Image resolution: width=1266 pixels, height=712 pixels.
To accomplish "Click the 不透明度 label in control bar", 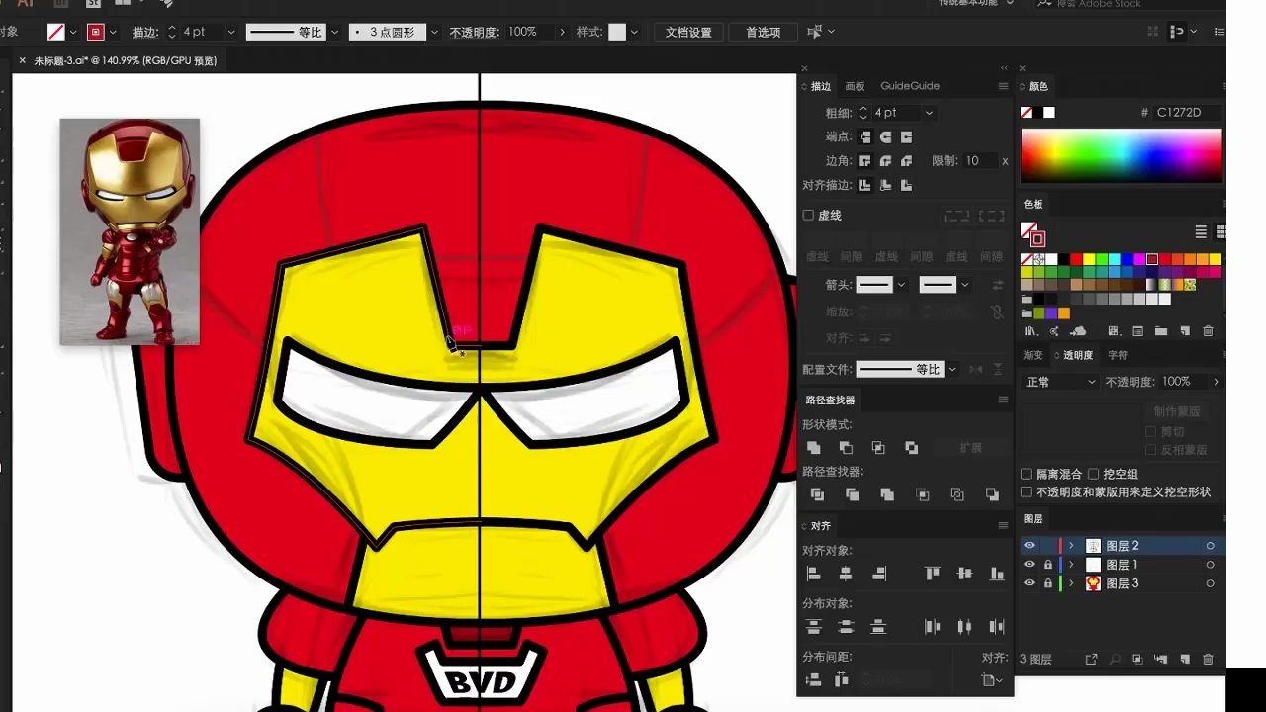I will tap(476, 32).
